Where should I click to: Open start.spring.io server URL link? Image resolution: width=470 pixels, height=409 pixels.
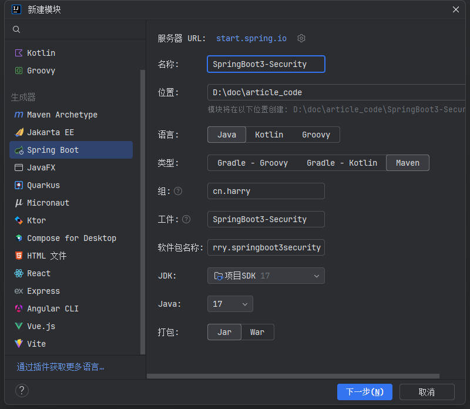tap(251, 38)
